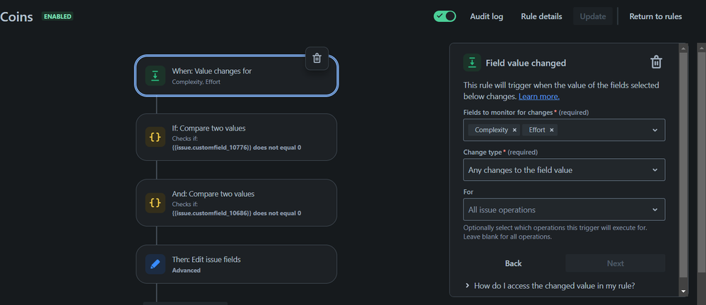Click the Field value changed header icon
706x305 pixels.
pos(472,63)
